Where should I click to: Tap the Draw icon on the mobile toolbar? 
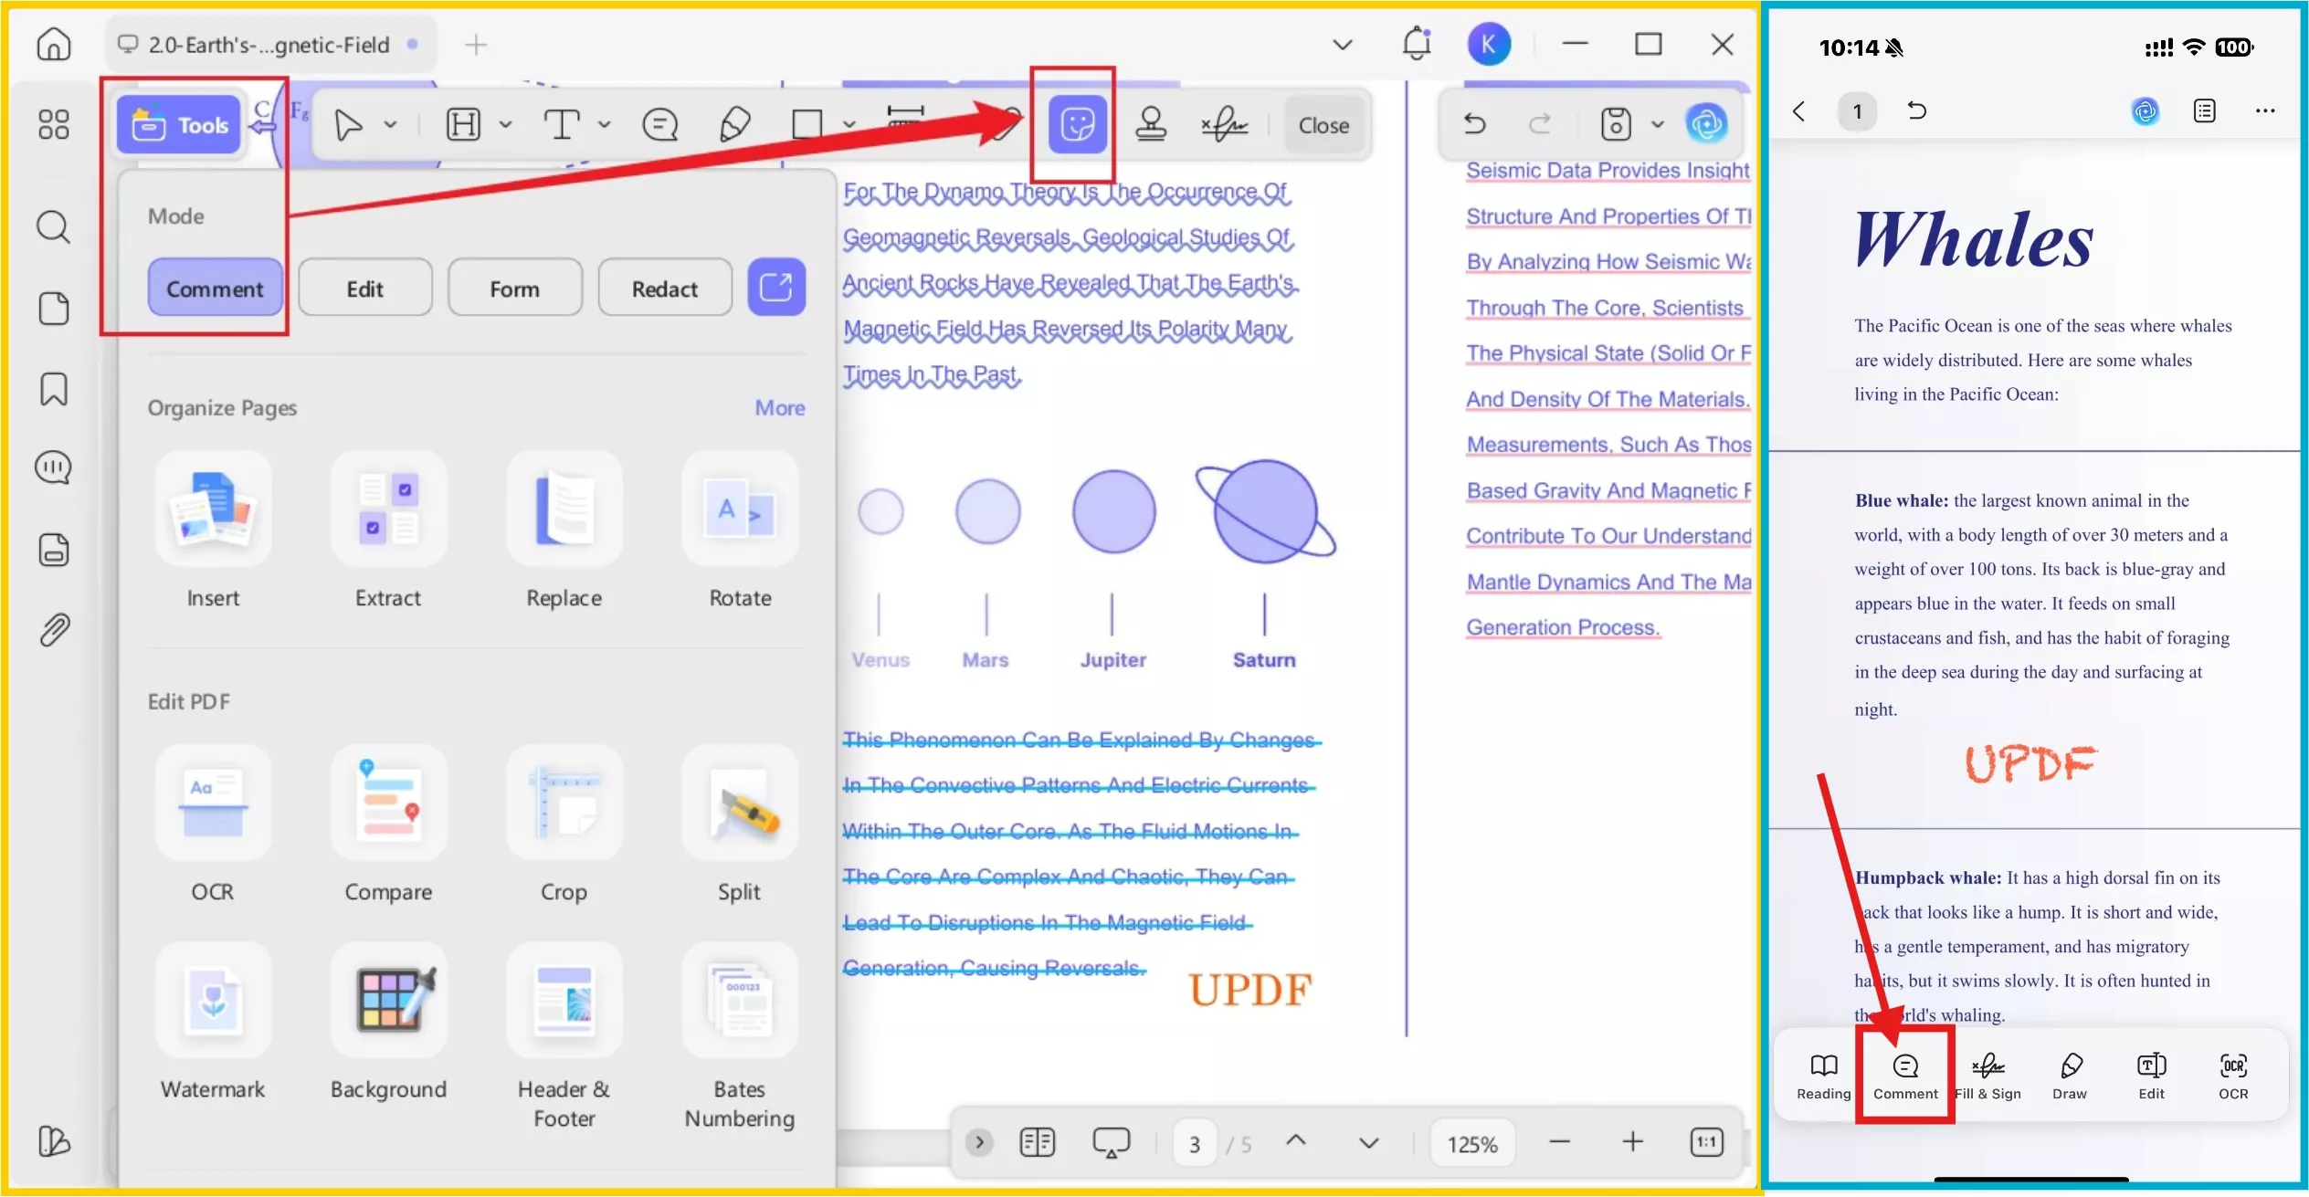(2069, 1076)
